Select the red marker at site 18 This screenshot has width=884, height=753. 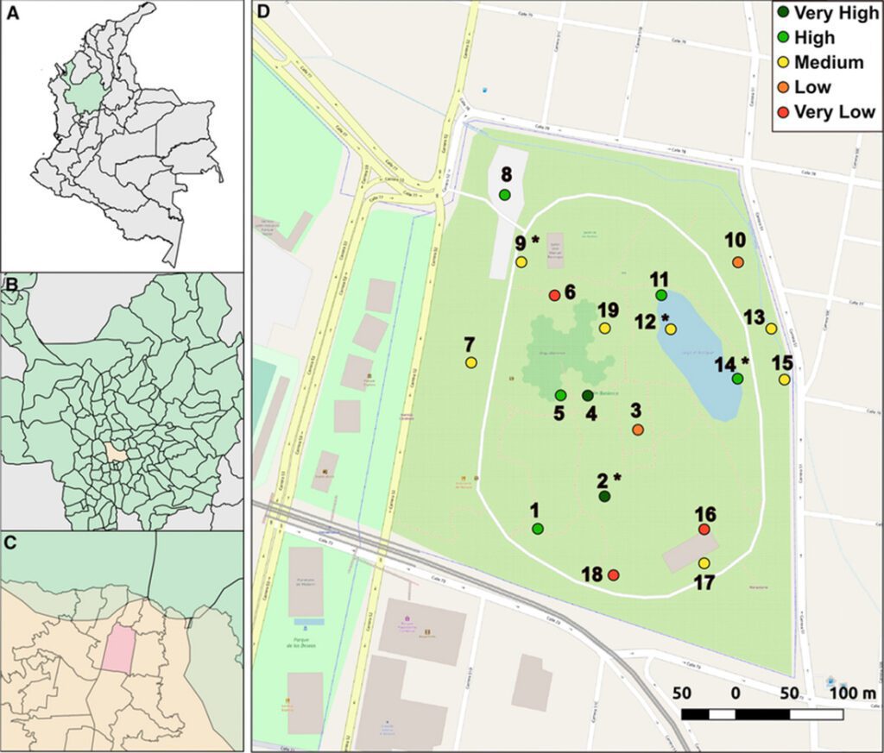point(613,575)
